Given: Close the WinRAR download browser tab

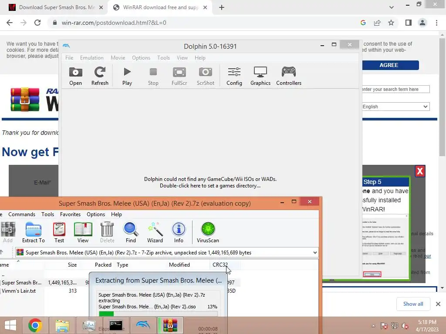Looking at the screenshot, I should click(x=205, y=7).
